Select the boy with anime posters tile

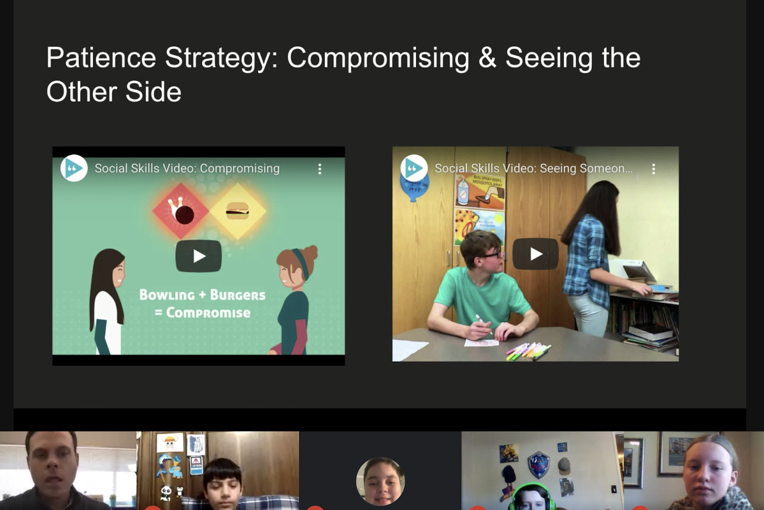[218, 470]
